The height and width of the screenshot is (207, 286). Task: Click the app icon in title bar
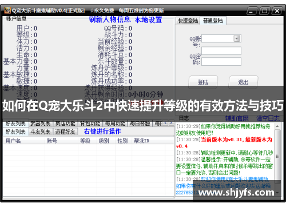tap(7, 10)
